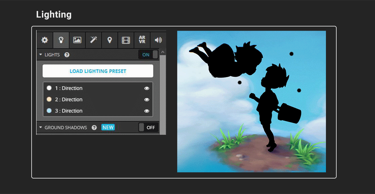The width and height of the screenshot is (375, 194).
Task: Open the annotations pin icon
Action: pyautogui.click(x=109, y=40)
